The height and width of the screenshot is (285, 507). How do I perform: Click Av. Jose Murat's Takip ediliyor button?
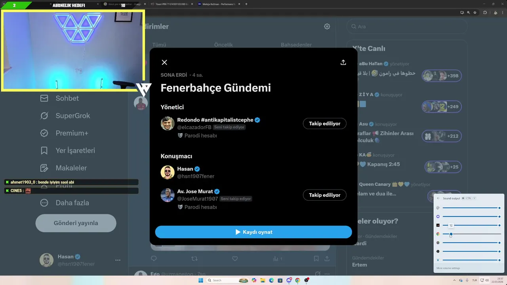(325, 195)
